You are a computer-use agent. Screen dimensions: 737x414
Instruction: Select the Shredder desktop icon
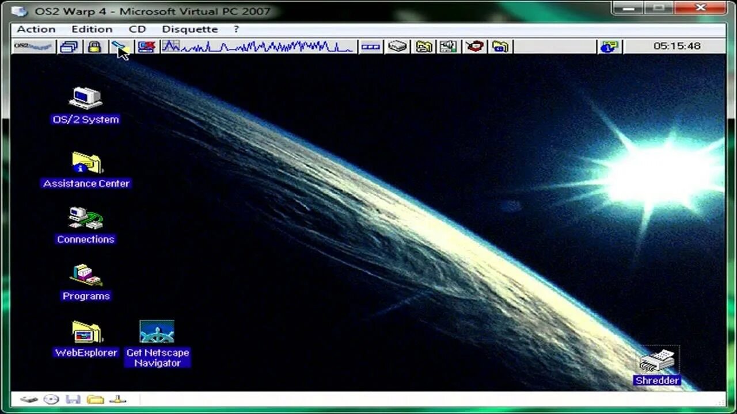(657, 366)
